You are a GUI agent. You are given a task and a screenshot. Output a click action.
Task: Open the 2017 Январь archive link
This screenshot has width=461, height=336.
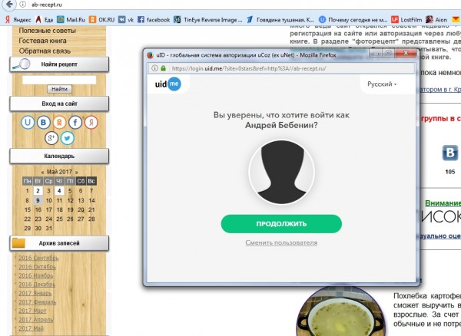35,293
